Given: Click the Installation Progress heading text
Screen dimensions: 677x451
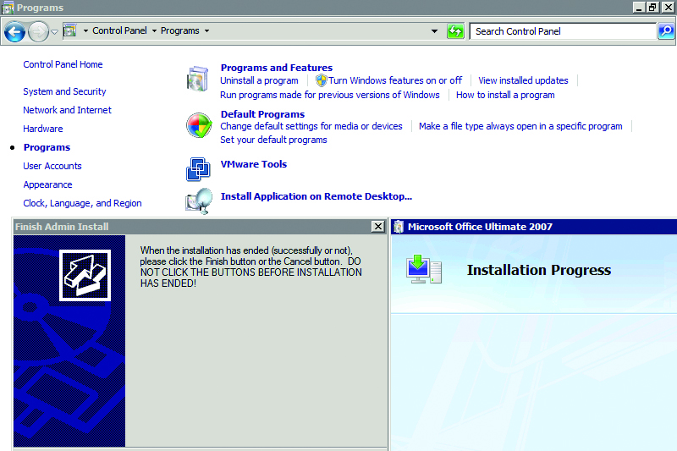Looking at the screenshot, I should click(539, 270).
